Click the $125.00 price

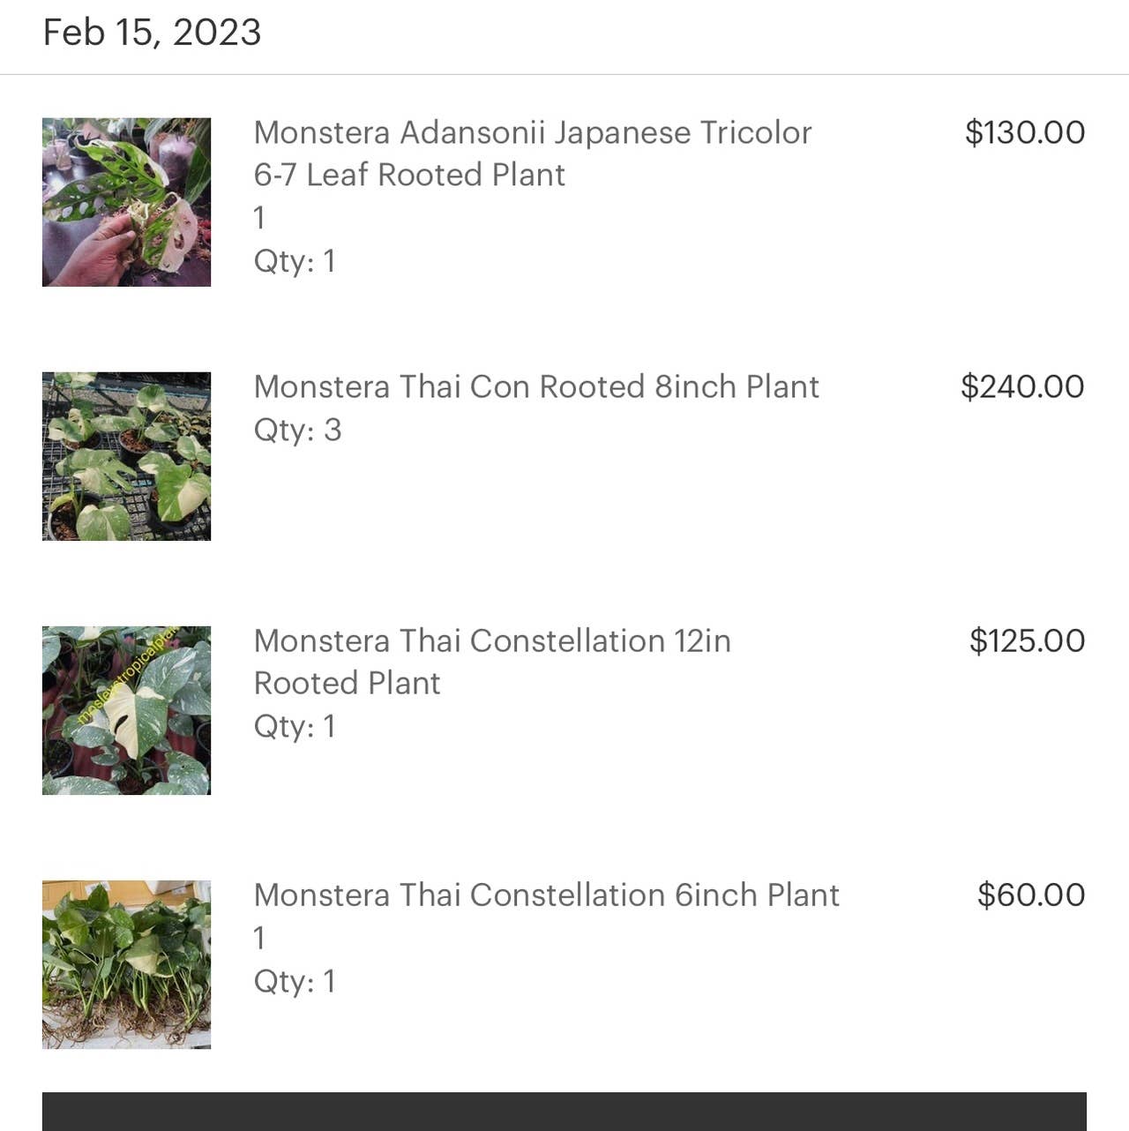click(x=1027, y=640)
